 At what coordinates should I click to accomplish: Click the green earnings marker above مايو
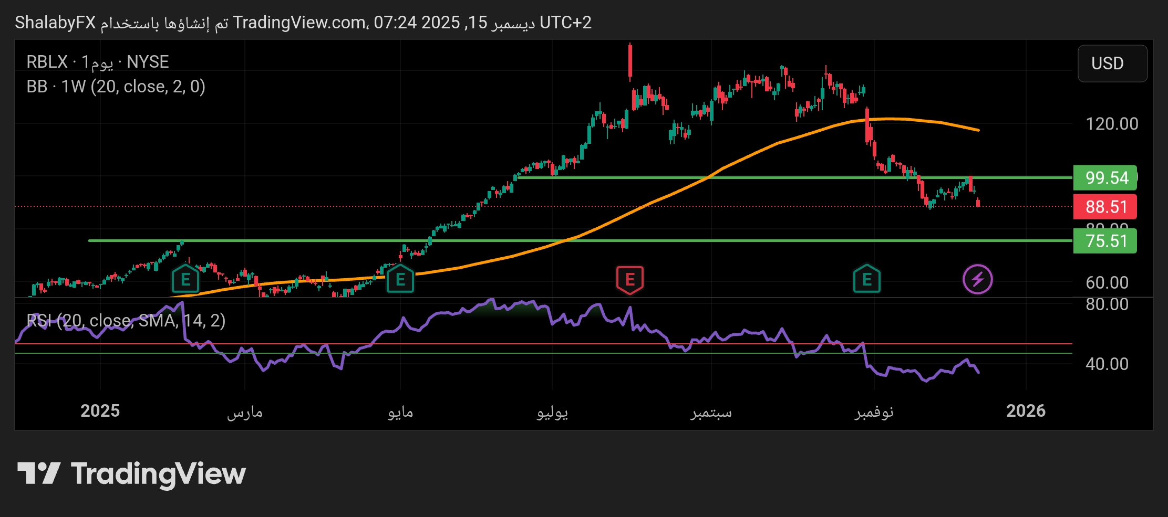pyautogui.click(x=400, y=280)
